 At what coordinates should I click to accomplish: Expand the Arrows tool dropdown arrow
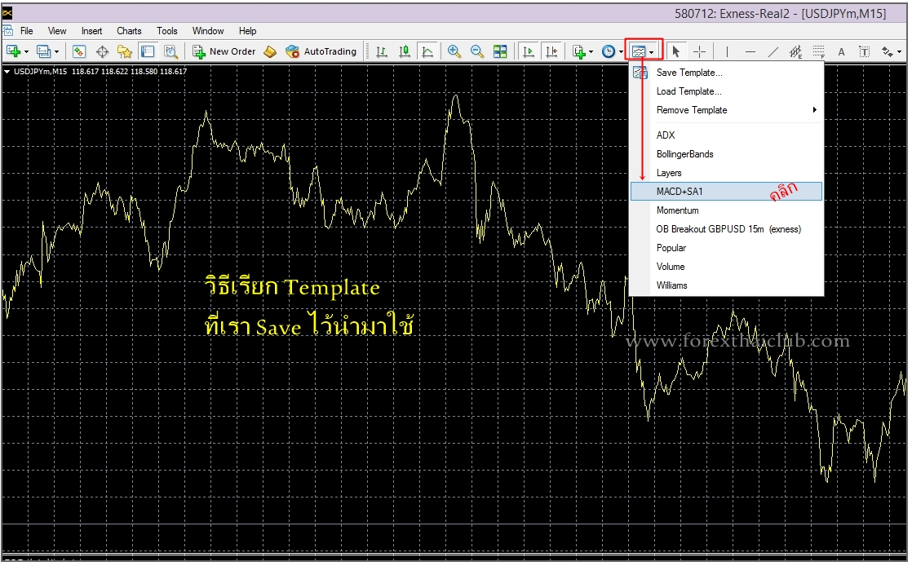click(x=899, y=51)
